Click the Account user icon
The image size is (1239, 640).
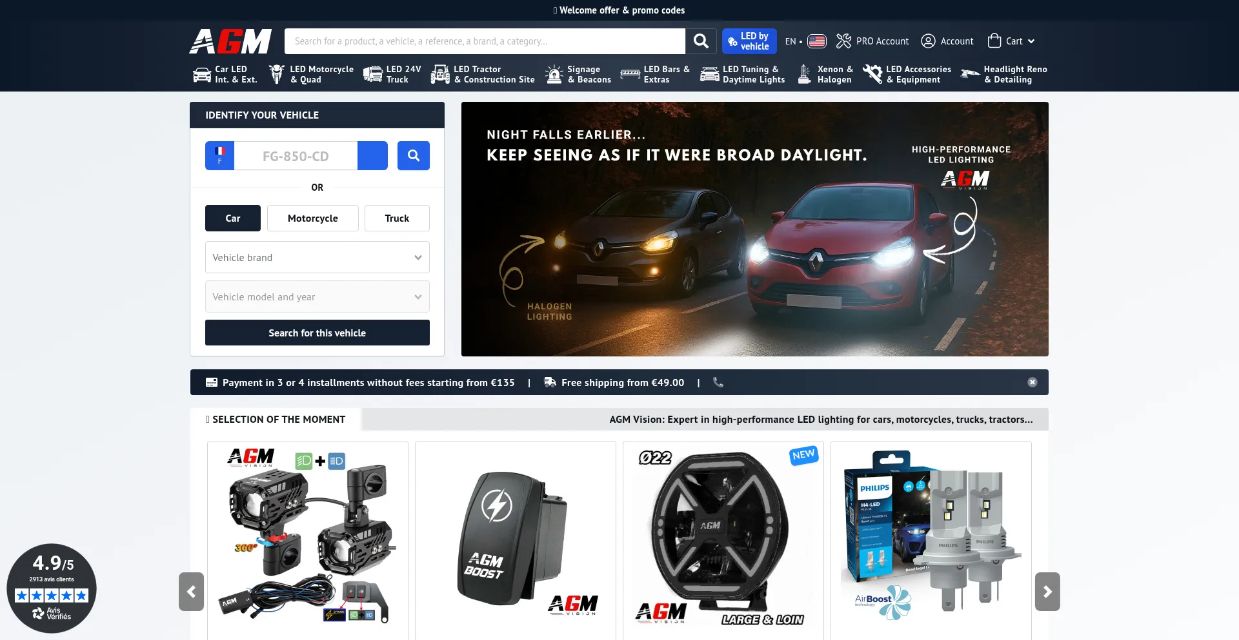coord(928,41)
